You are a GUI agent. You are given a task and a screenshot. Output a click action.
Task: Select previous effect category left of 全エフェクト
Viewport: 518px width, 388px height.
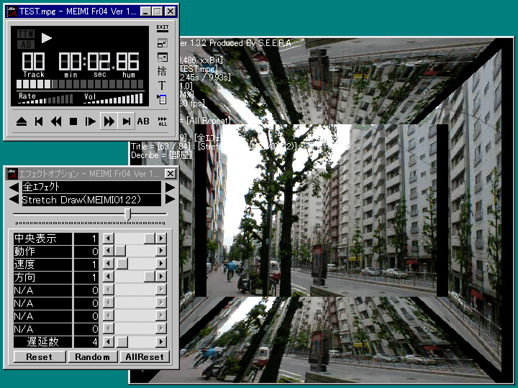(x=12, y=187)
